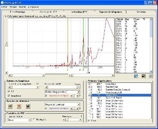Open the Avancé menu
The width and height of the screenshot is (158, 129).
pyautogui.click(x=22, y=7)
